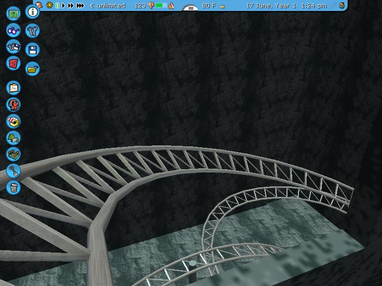This screenshot has height=286, width=382.
Task: Click the '€ unlimited' money display
Action: click(108, 6)
